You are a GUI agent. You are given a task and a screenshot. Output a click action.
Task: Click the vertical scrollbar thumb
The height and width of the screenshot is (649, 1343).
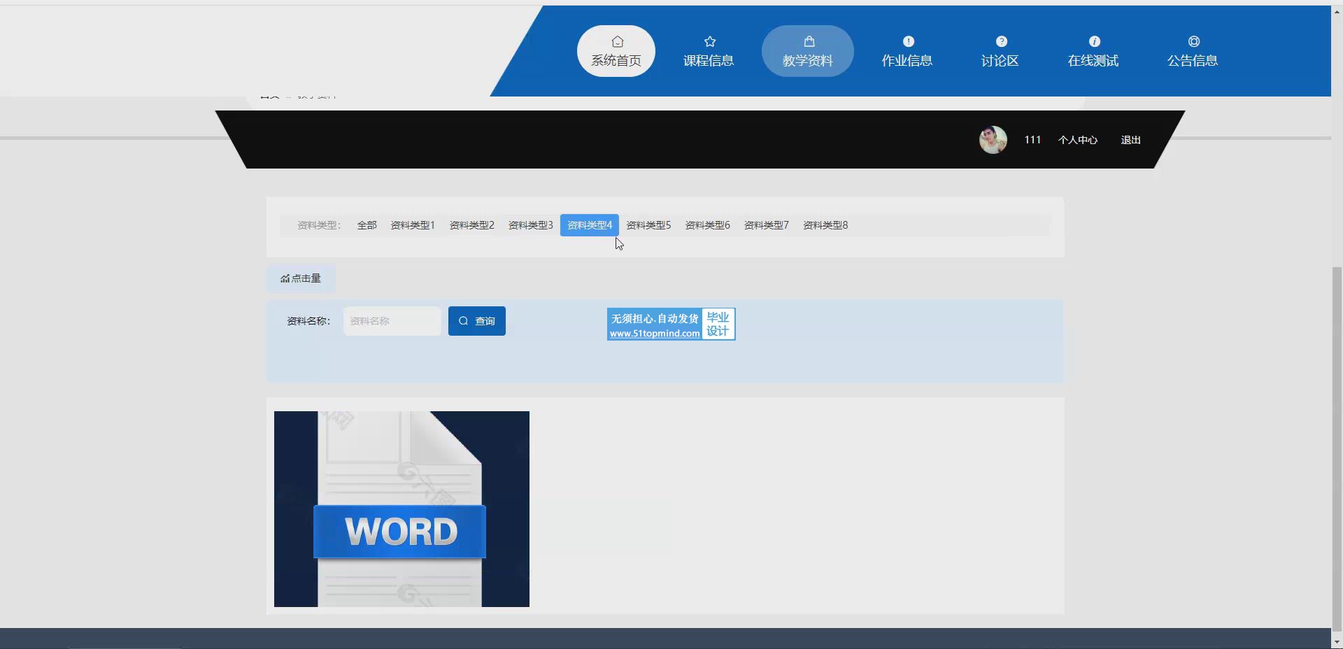[1337, 448]
